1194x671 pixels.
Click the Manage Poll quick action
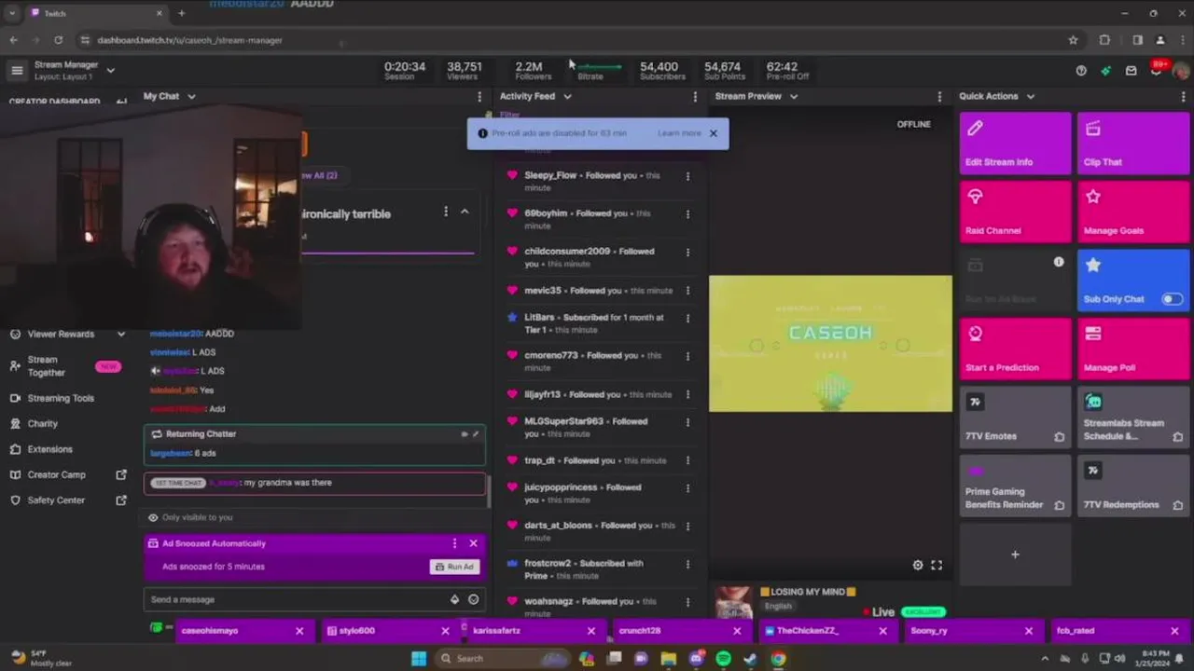[x=1133, y=349]
